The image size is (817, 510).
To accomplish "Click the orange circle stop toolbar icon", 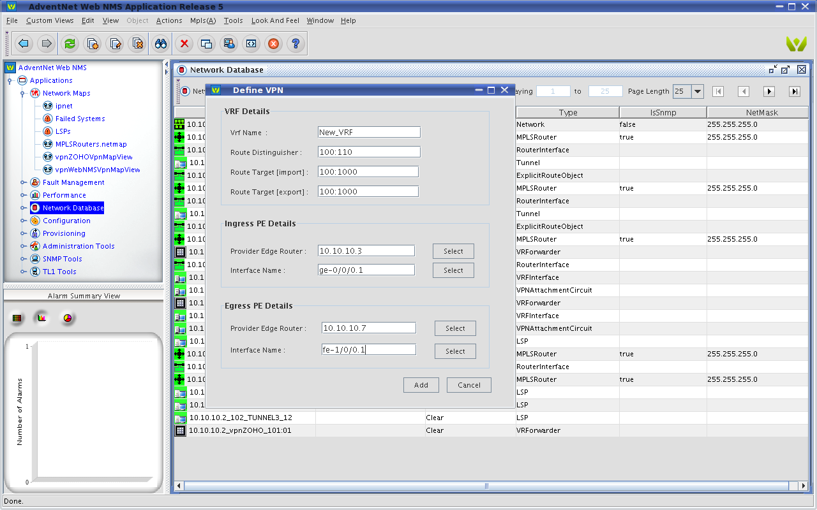I will click(x=273, y=44).
